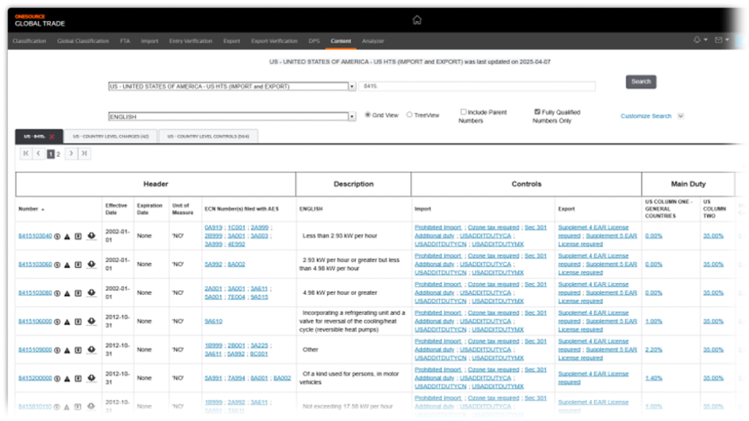Close the US - 8415. tab
Image resolution: width=749 pixels, height=421 pixels.
click(51, 137)
